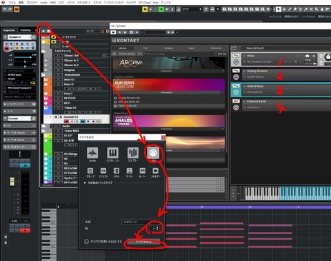Activate the Zoom magnifier tool
Viewport: 331px width, 261px height.
tap(317, 9)
